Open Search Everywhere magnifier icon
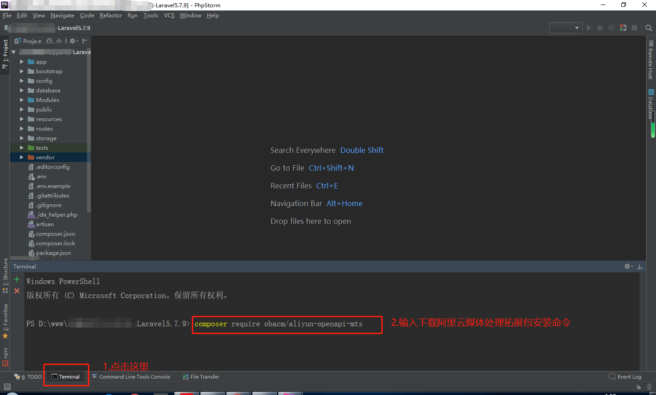Viewport: 656px width, 395px height. 649,28
